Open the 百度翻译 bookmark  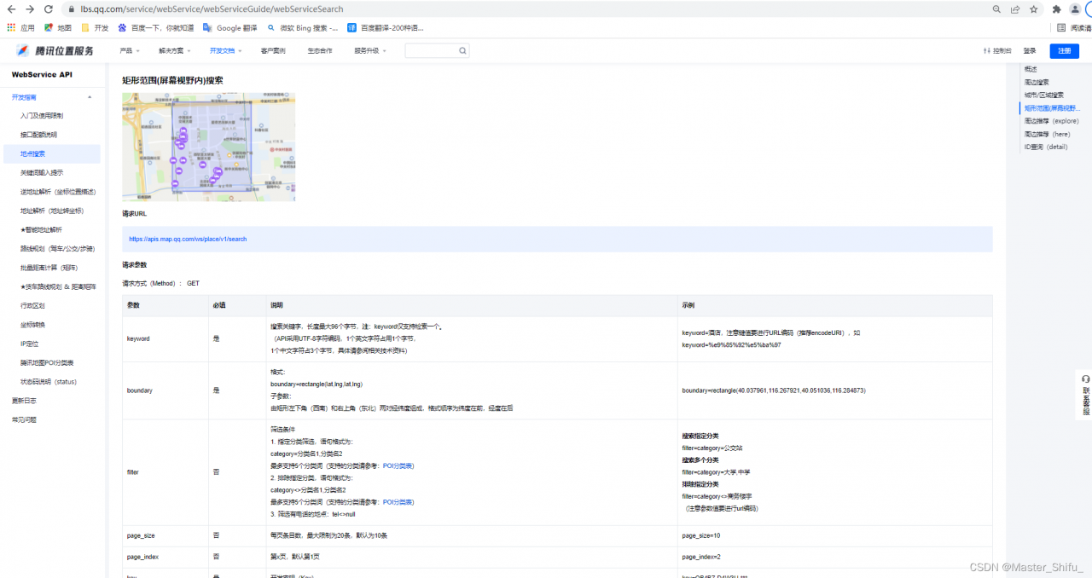pos(385,27)
